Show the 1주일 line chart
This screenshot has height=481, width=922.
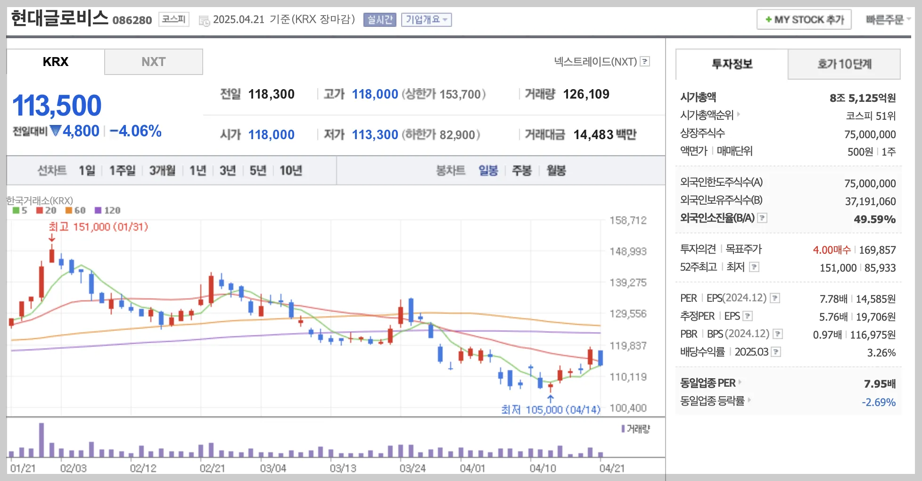tap(123, 170)
